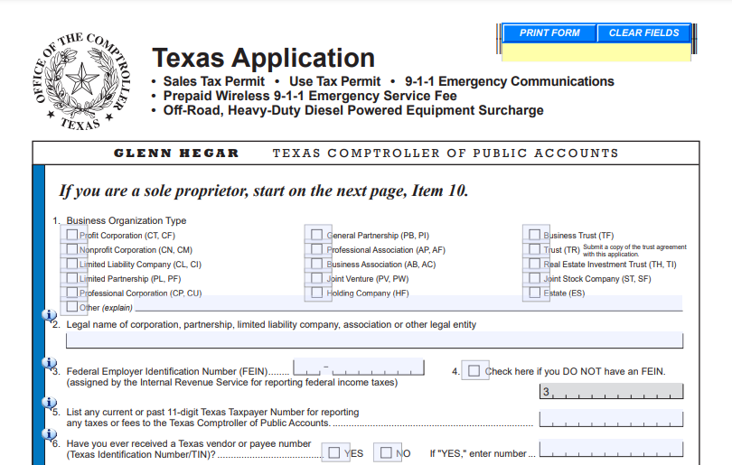Check Nonprofit Corporation (CN, CM) box

point(72,249)
